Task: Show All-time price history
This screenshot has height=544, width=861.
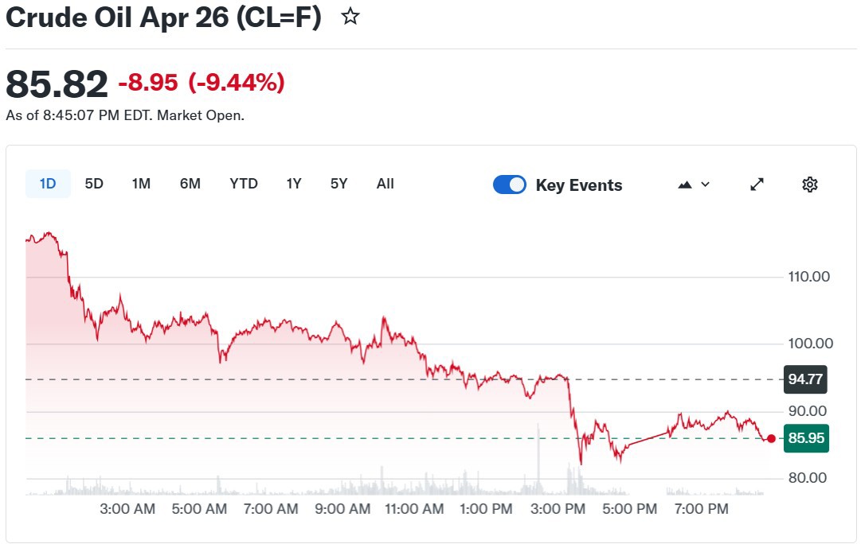Action: [385, 184]
